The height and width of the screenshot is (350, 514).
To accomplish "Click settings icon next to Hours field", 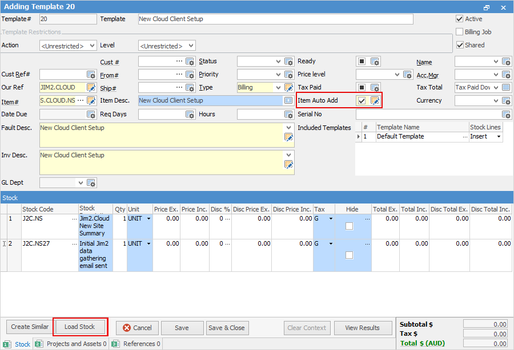I will click(289, 114).
